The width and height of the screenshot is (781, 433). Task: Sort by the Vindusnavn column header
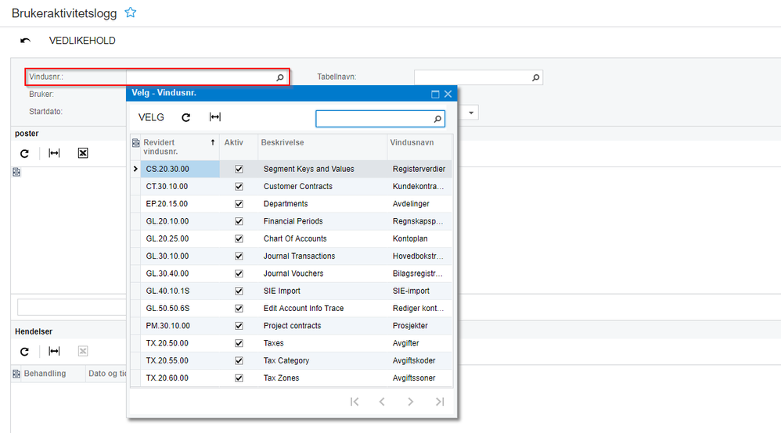(419, 147)
